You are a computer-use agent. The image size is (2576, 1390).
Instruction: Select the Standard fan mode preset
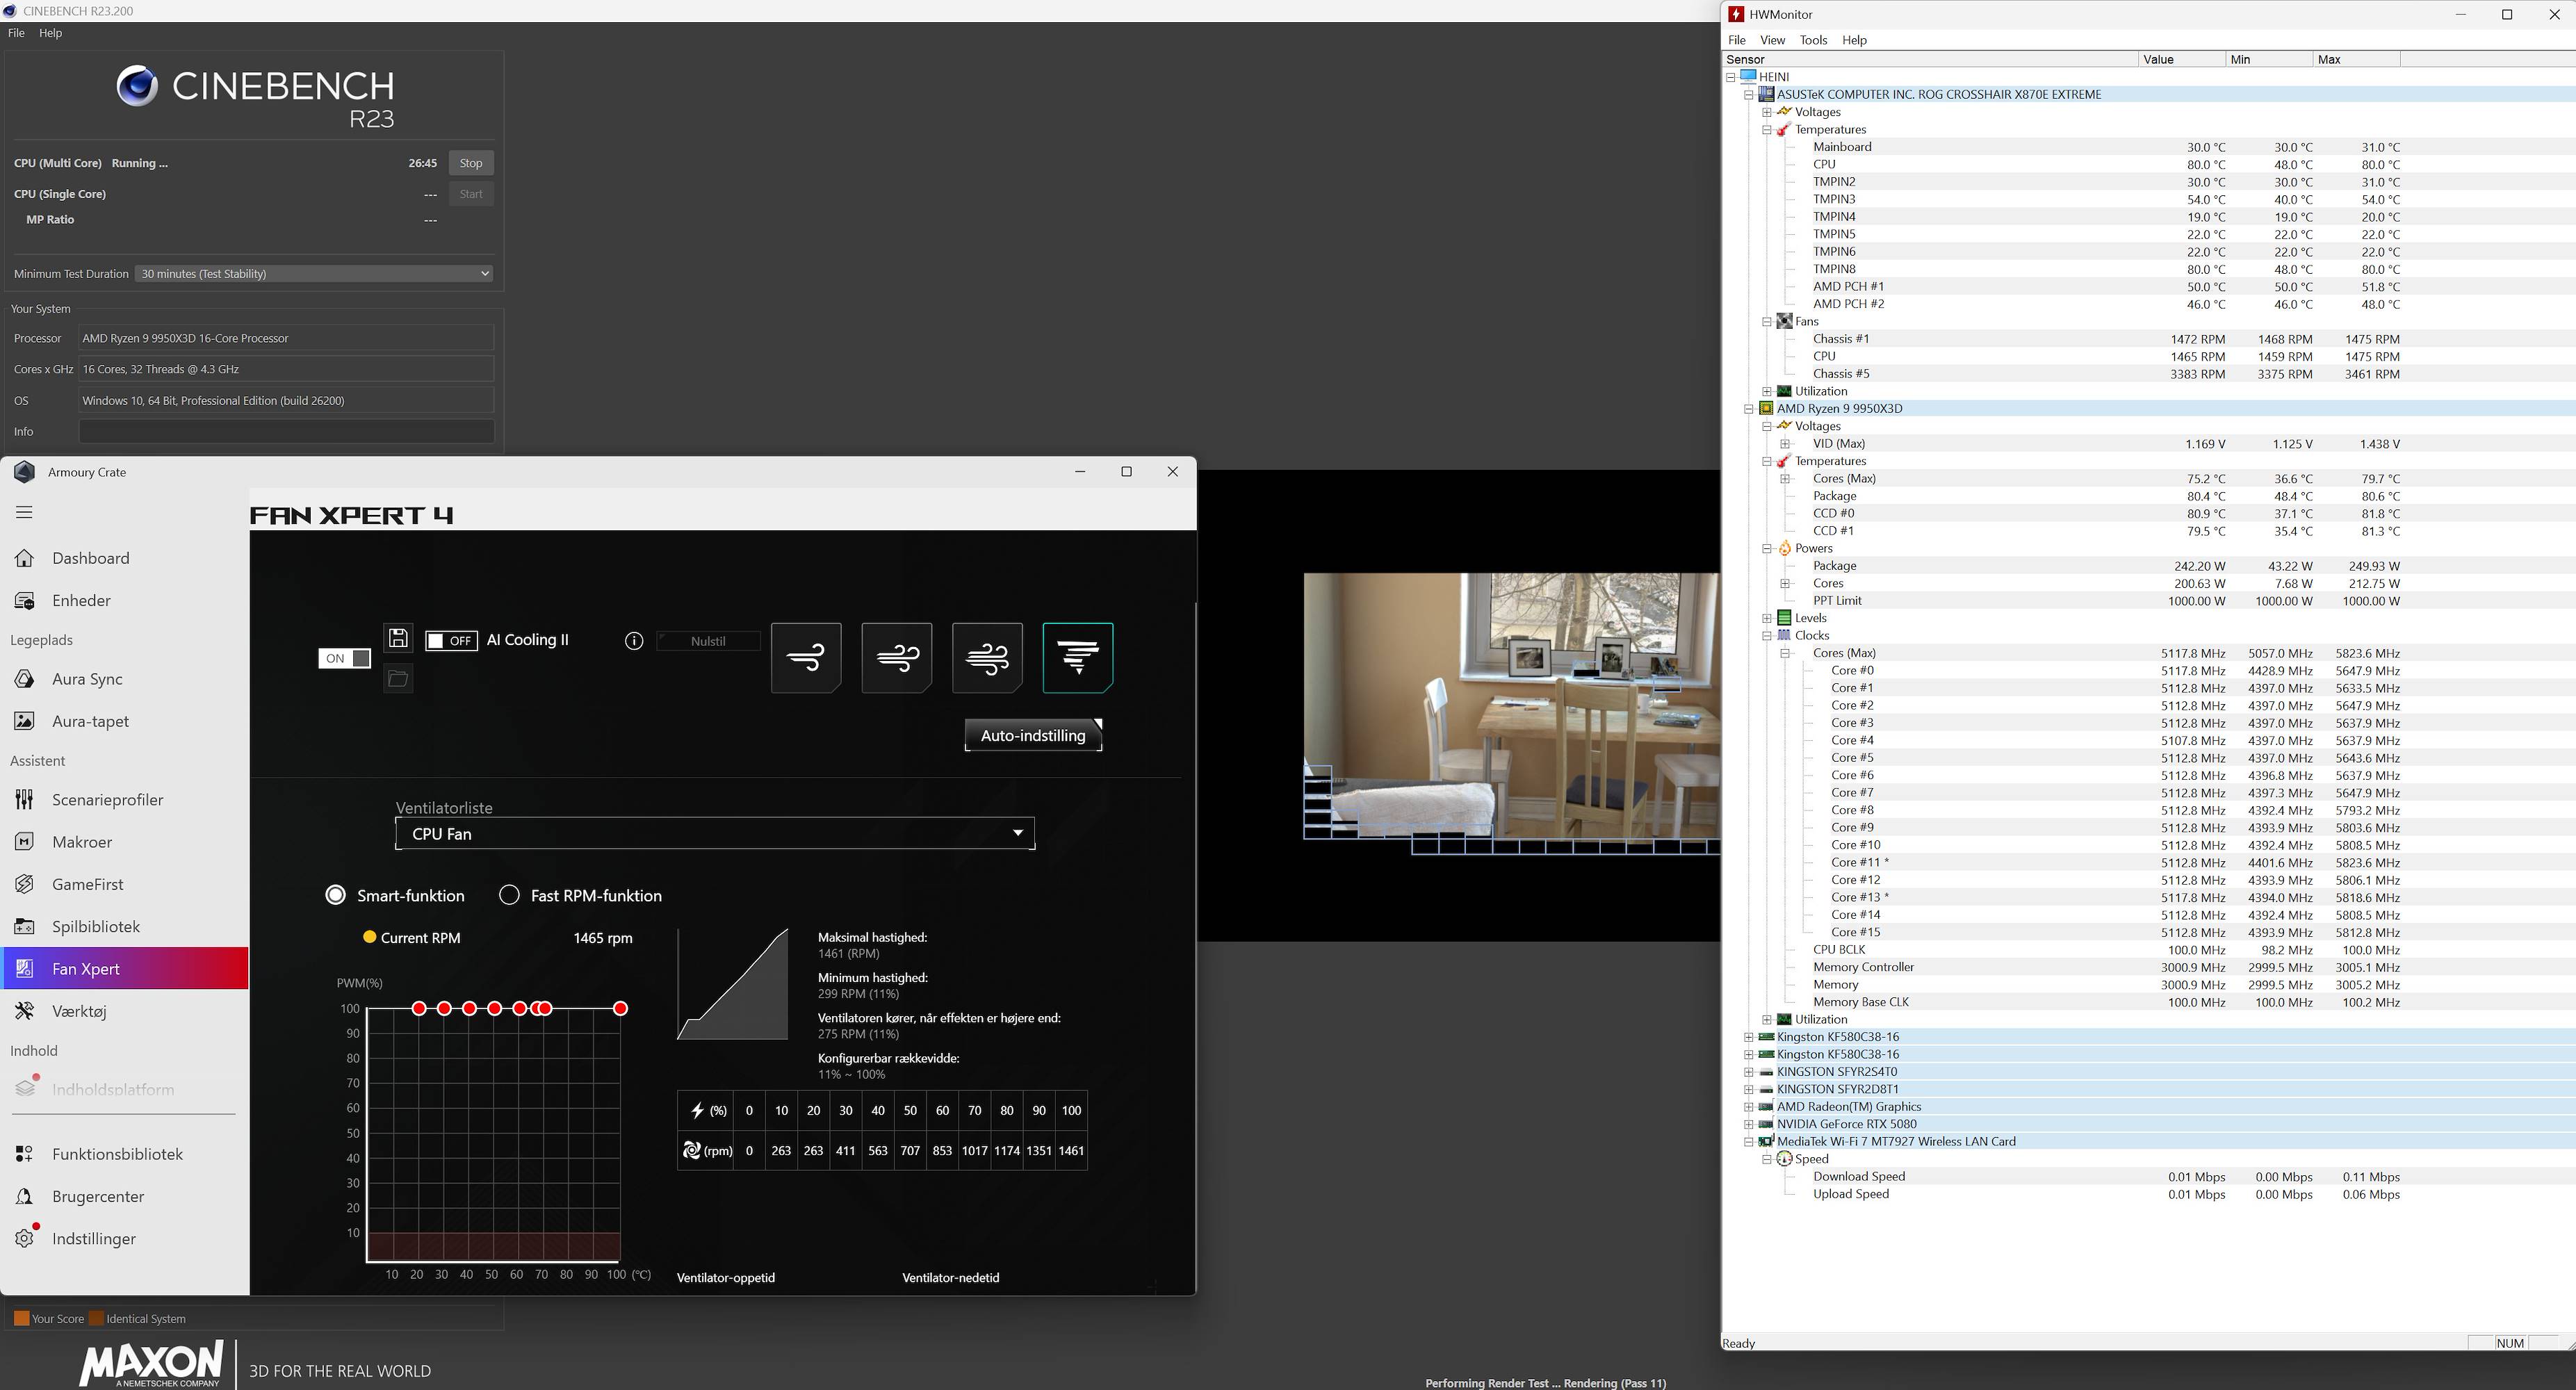(x=897, y=657)
